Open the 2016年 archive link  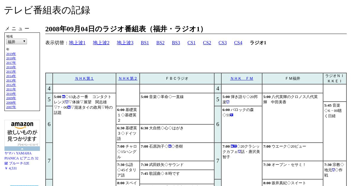tap(11, 67)
